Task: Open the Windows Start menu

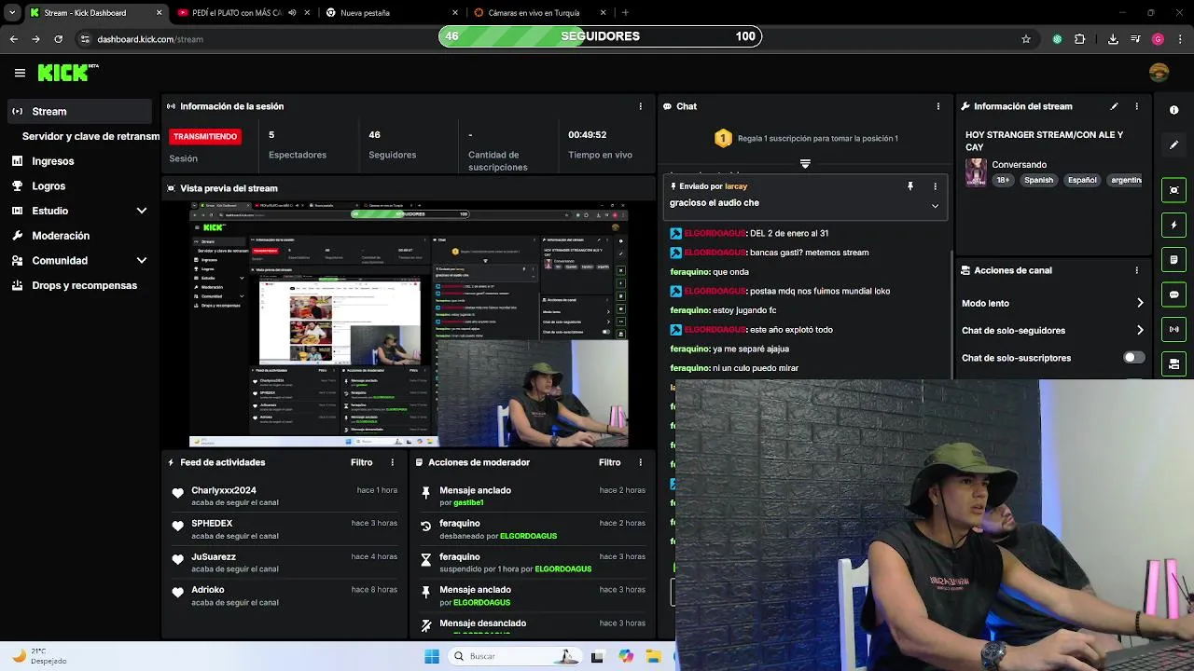Action: (x=432, y=656)
